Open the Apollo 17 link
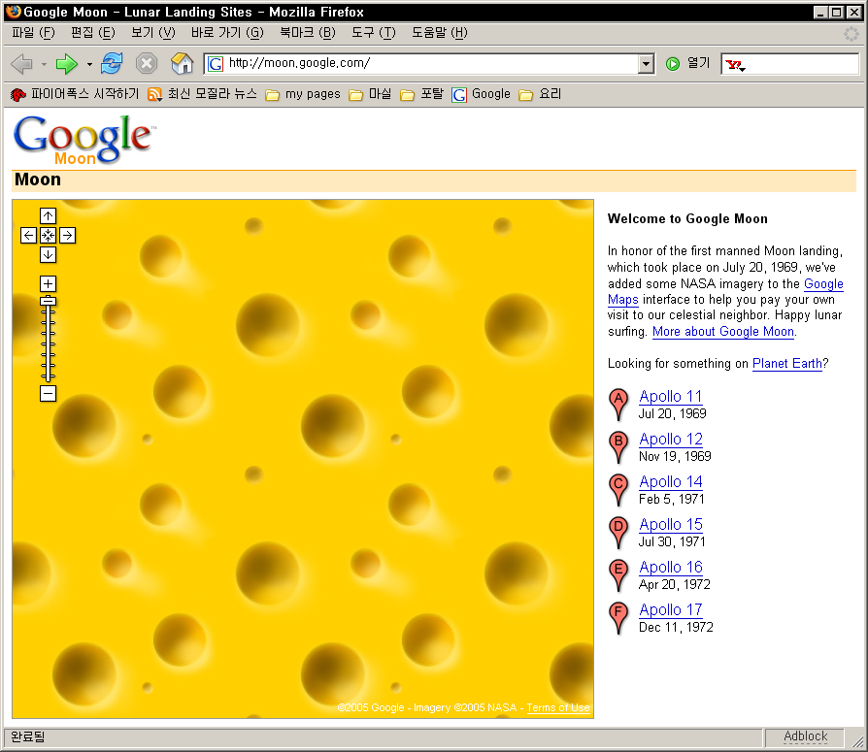Image resolution: width=868 pixels, height=752 pixels. (x=671, y=609)
